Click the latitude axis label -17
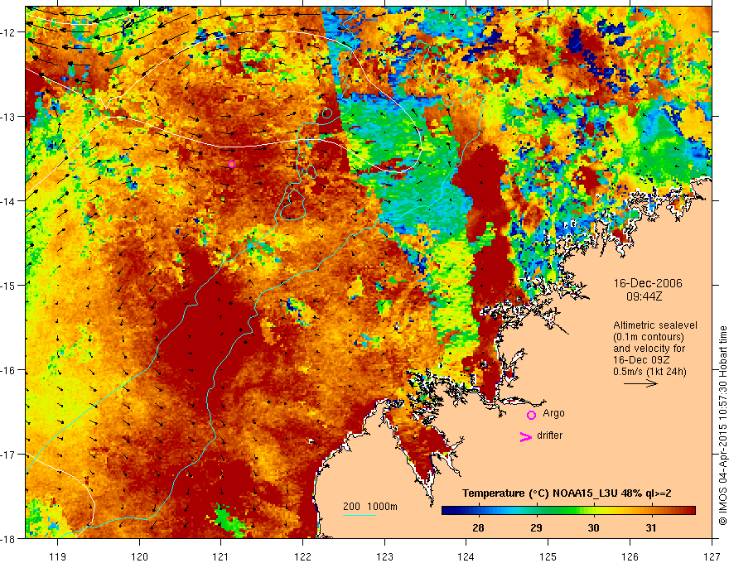The width and height of the screenshot is (729, 563). click(x=8, y=454)
